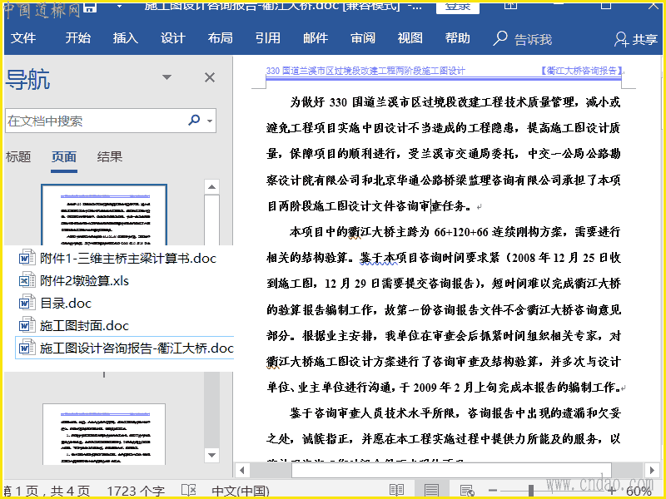Switch to the 标题 (Headings) navigation tab
Viewport: 666px width, 499px height.
[x=18, y=156]
